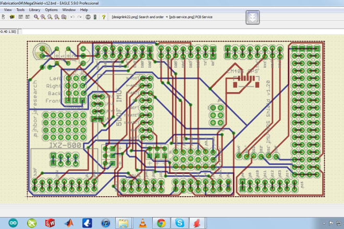The width and height of the screenshot is (344, 229).
Task: Click the Undo arrow icon
Action: click(x=72, y=17)
